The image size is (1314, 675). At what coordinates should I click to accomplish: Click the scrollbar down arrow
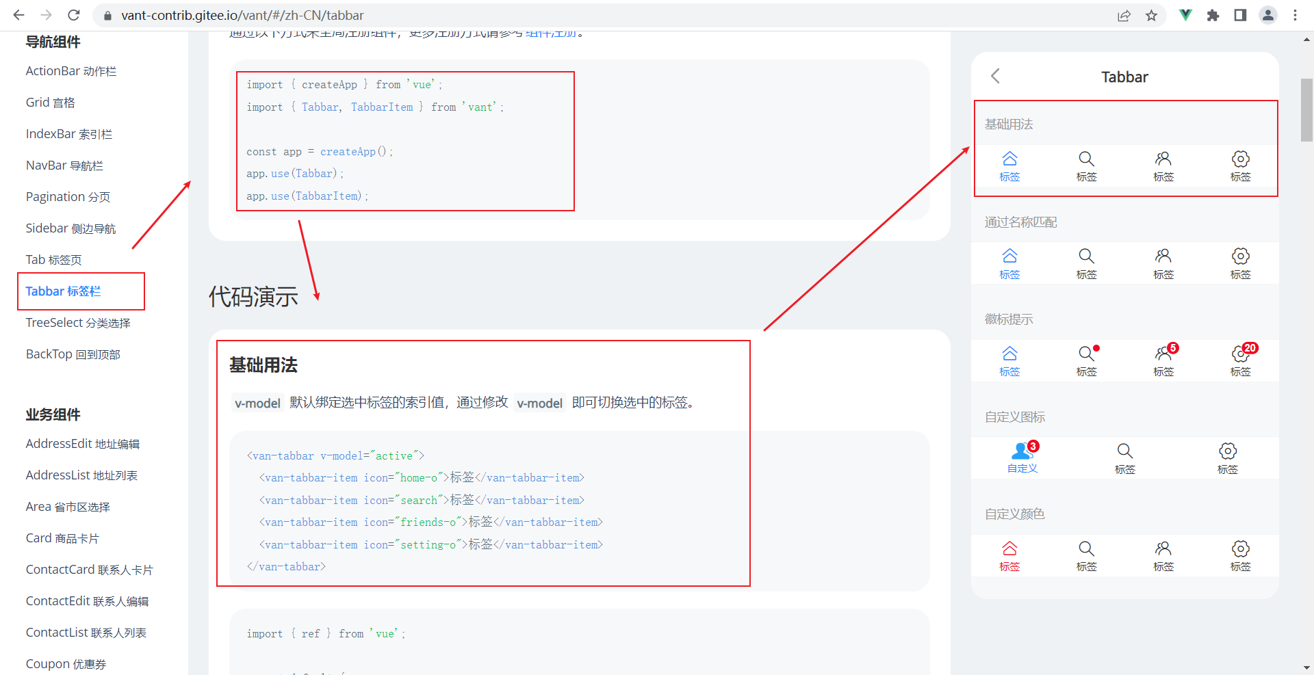1306,667
